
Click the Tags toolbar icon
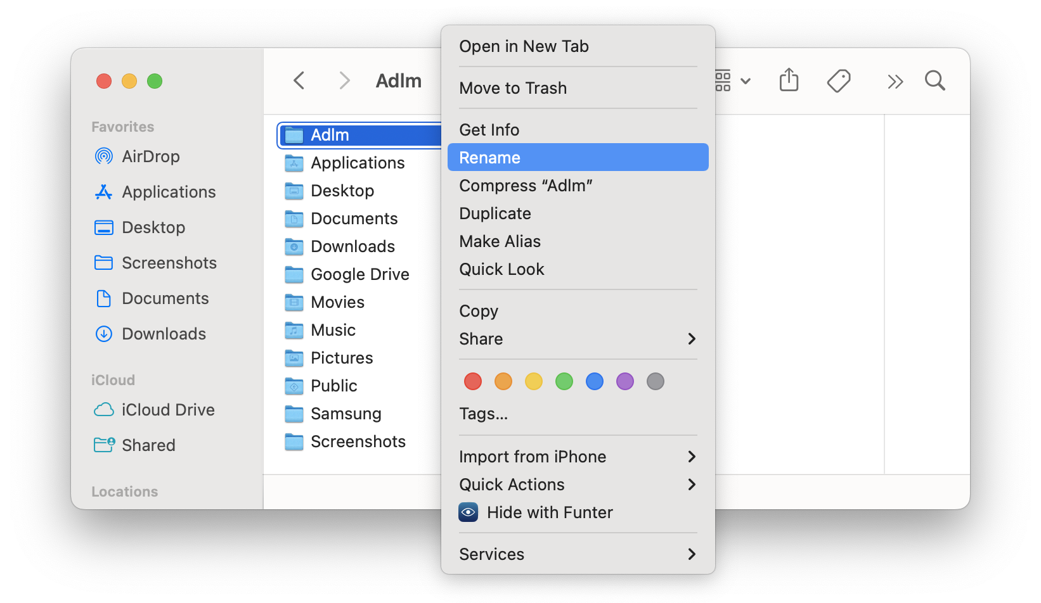pos(839,80)
